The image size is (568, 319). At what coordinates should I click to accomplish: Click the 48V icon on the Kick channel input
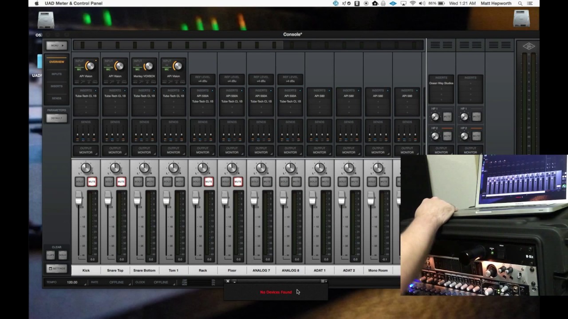[77, 82]
